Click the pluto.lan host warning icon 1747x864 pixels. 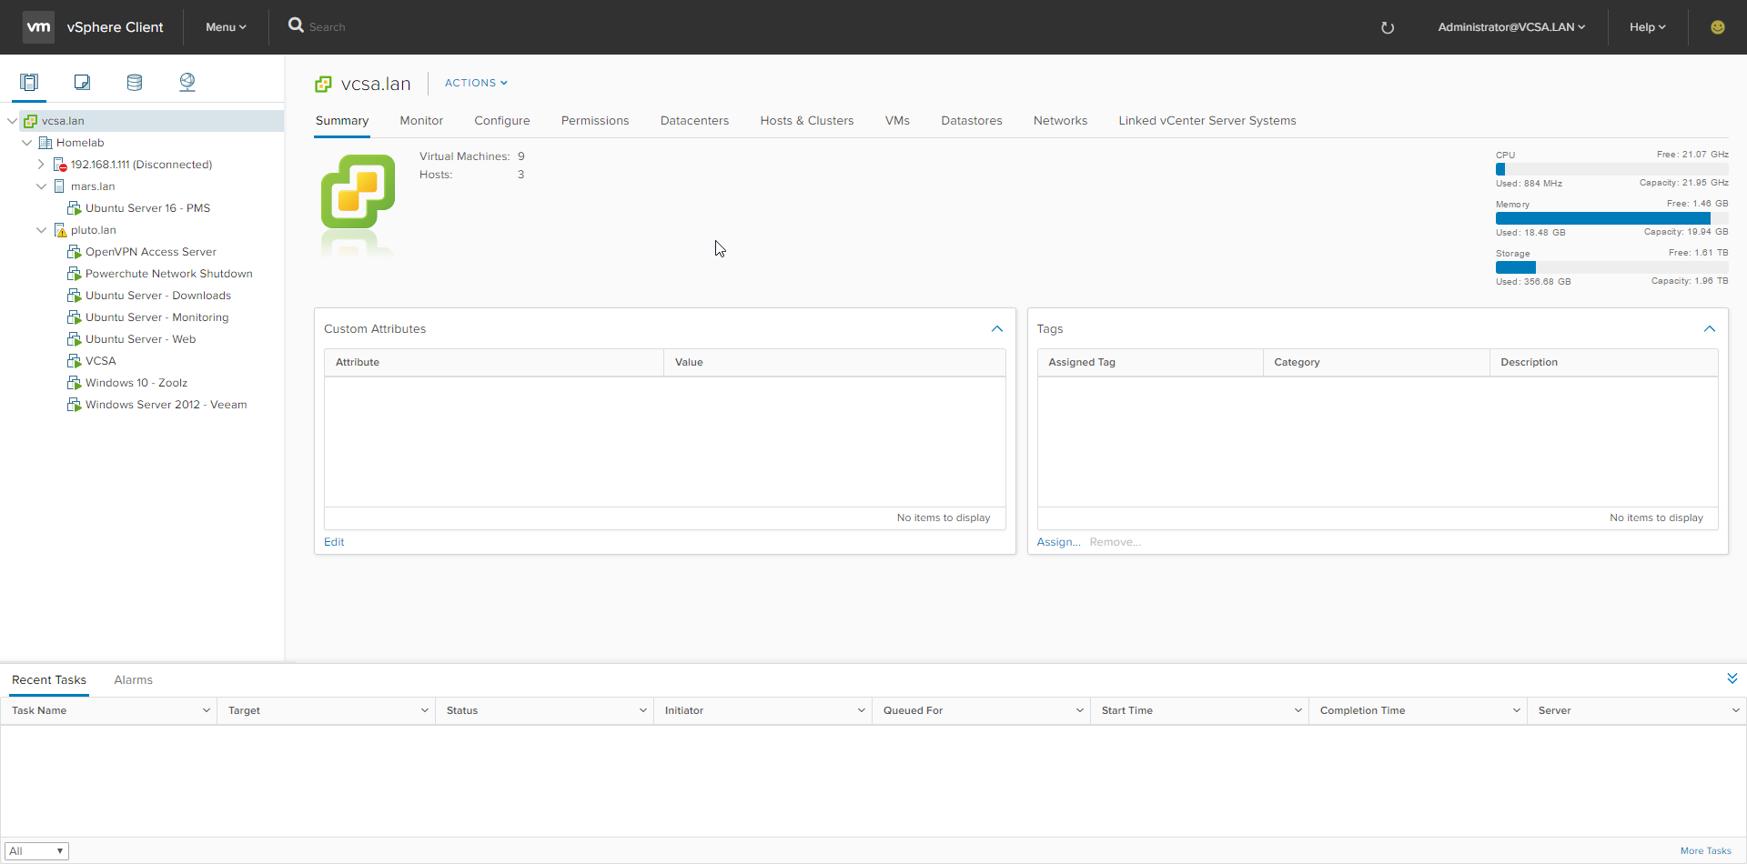pyautogui.click(x=60, y=230)
